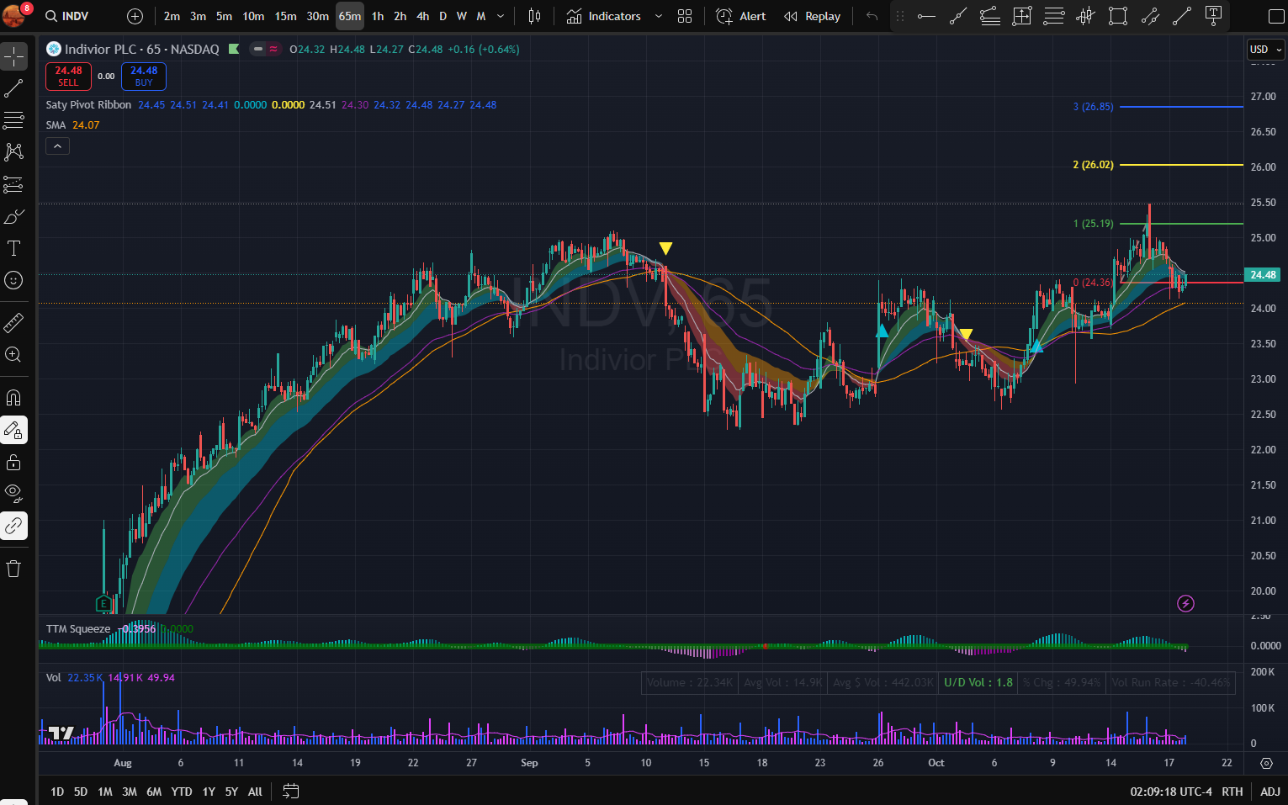Image resolution: width=1288 pixels, height=805 pixels.
Task: Expand the indicator templates chevron
Action: [x=658, y=16]
